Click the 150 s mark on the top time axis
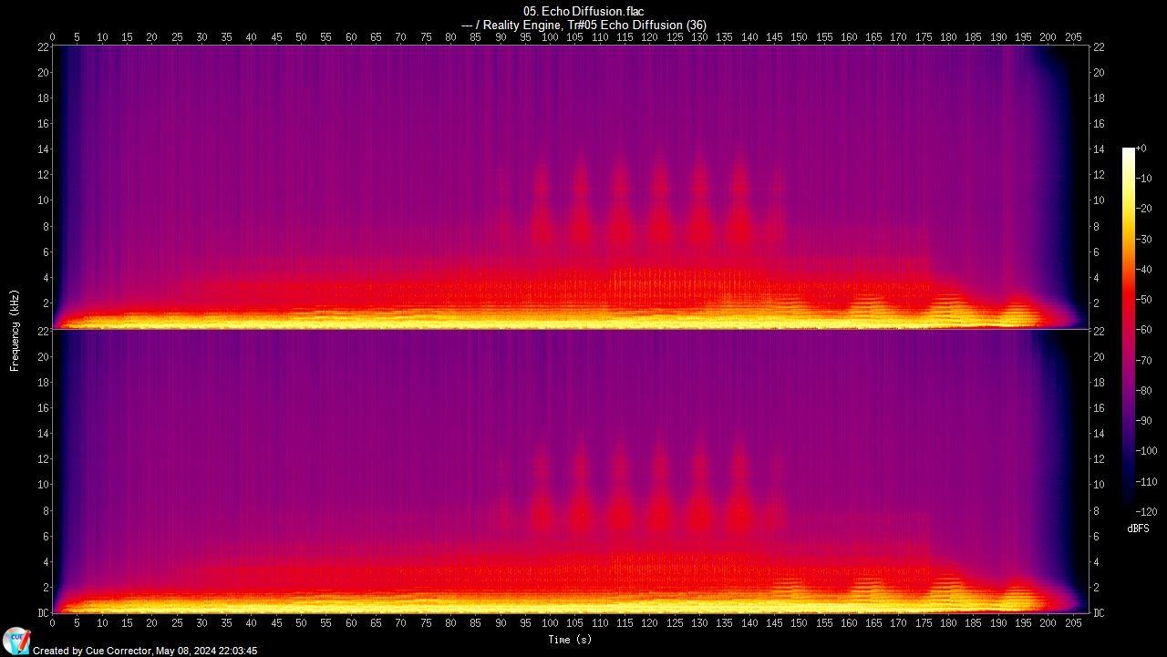 coord(799,37)
